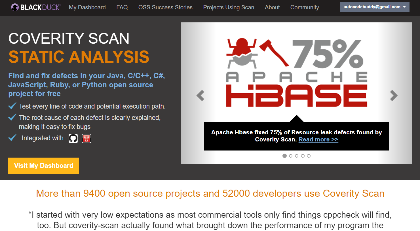Select the fourth carousel indicator dot

[x=303, y=156]
